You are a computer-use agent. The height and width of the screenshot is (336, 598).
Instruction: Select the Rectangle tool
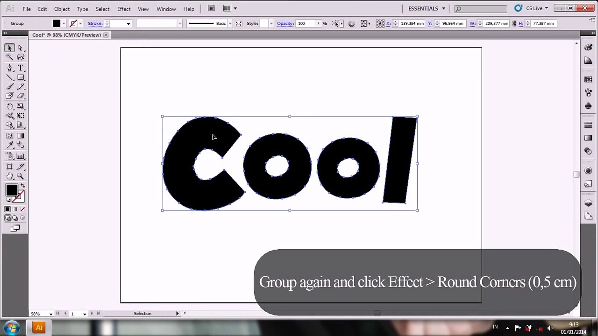tap(21, 77)
